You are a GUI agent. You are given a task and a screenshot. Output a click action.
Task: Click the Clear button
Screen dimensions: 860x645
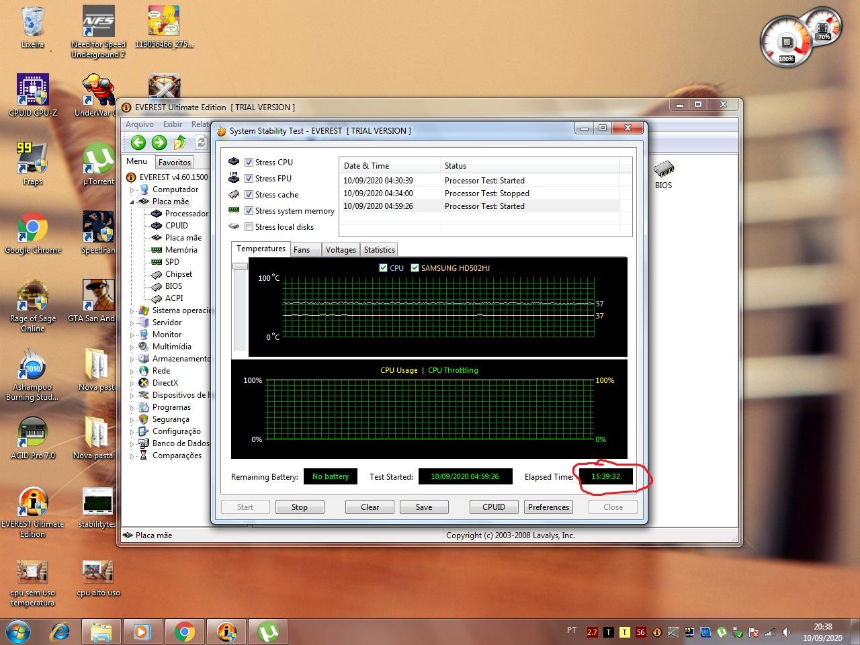370,507
